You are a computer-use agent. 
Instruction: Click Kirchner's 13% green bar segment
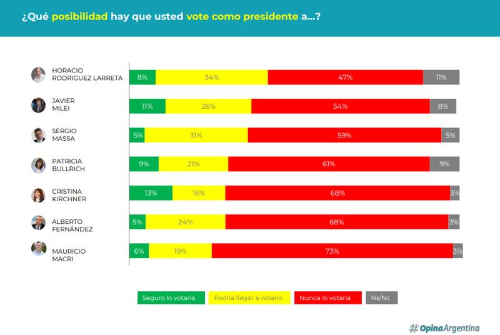151,193
